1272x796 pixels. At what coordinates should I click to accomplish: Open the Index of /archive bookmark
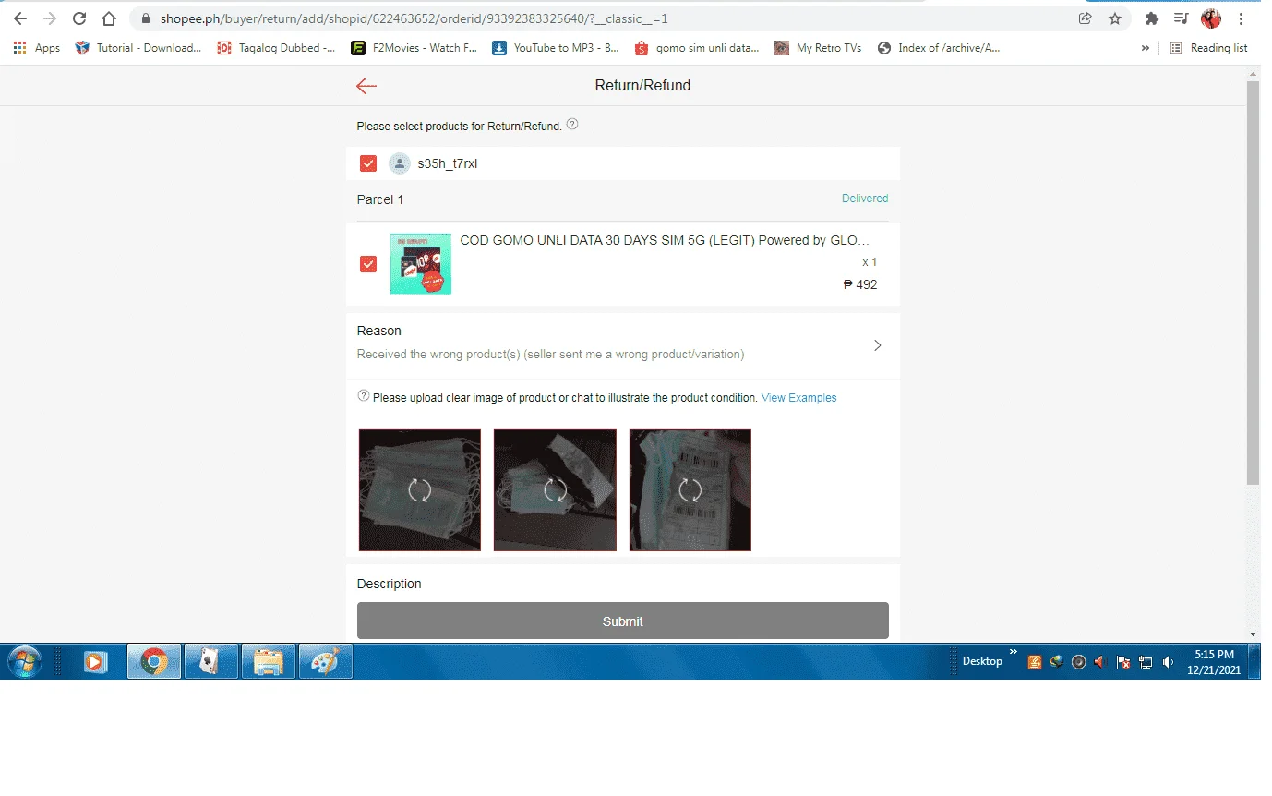click(939, 48)
